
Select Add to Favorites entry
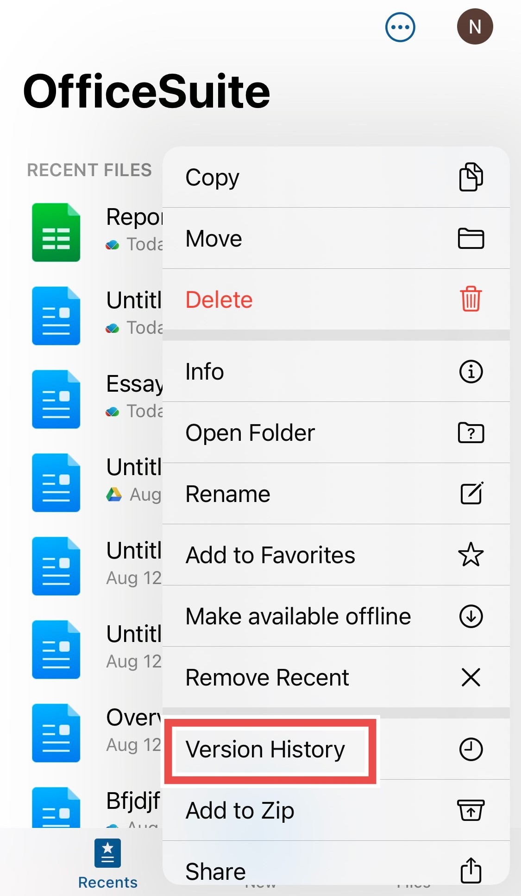tap(336, 555)
